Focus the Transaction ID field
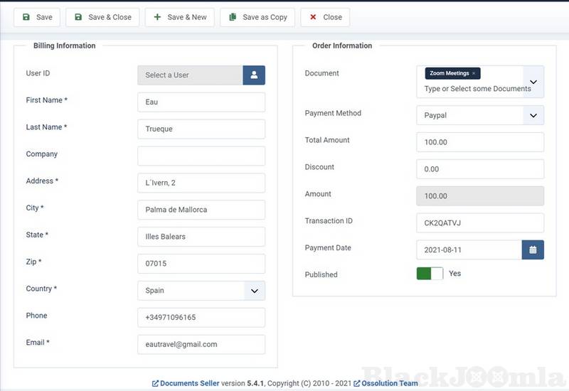This screenshot has height=391, width=569. (x=479, y=223)
